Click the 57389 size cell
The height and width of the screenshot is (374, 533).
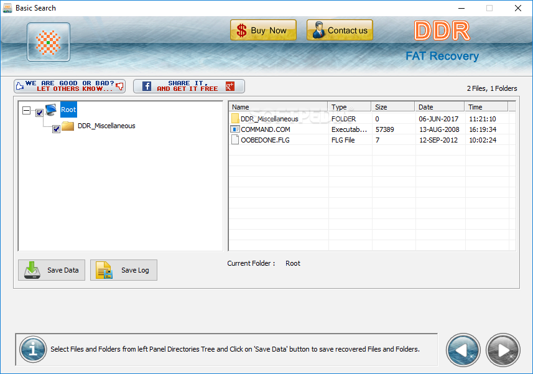(385, 129)
